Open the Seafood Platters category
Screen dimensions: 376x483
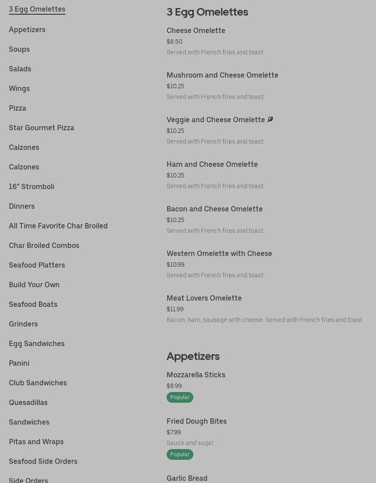[37, 265]
